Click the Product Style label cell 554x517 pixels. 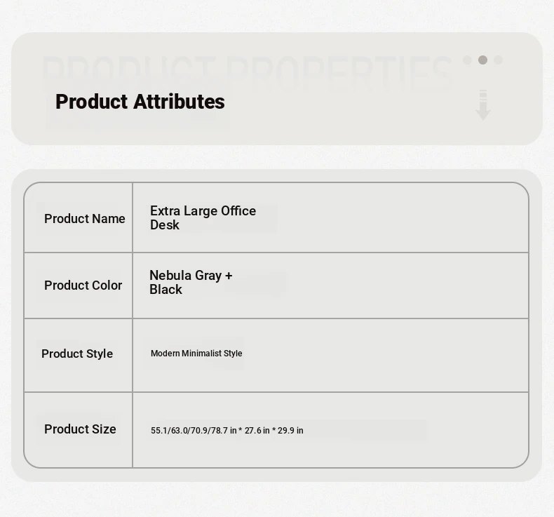click(x=79, y=355)
